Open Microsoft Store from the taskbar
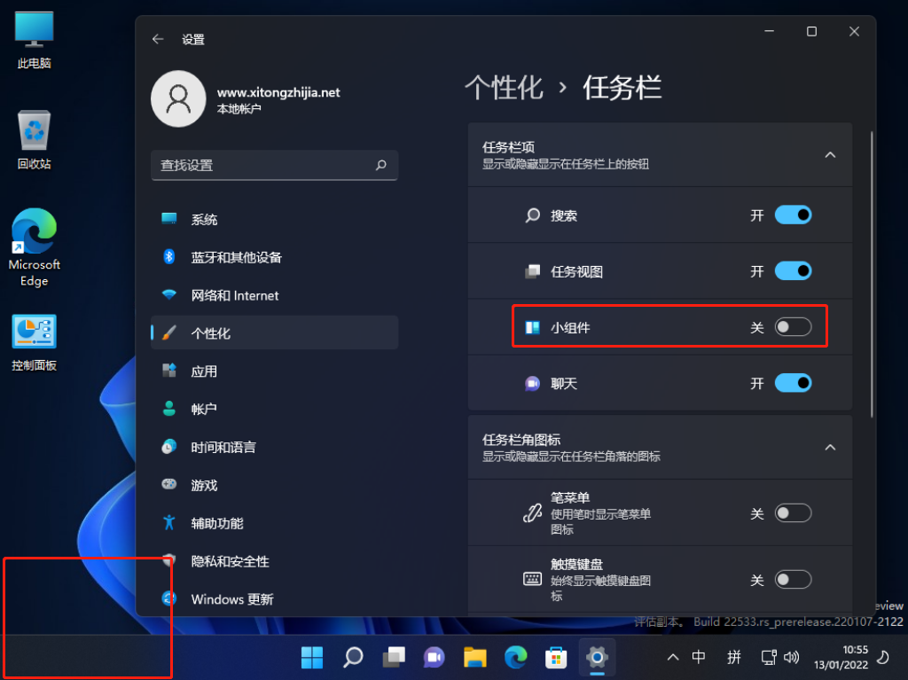Viewport: 908px width, 680px height. point(556,657)
